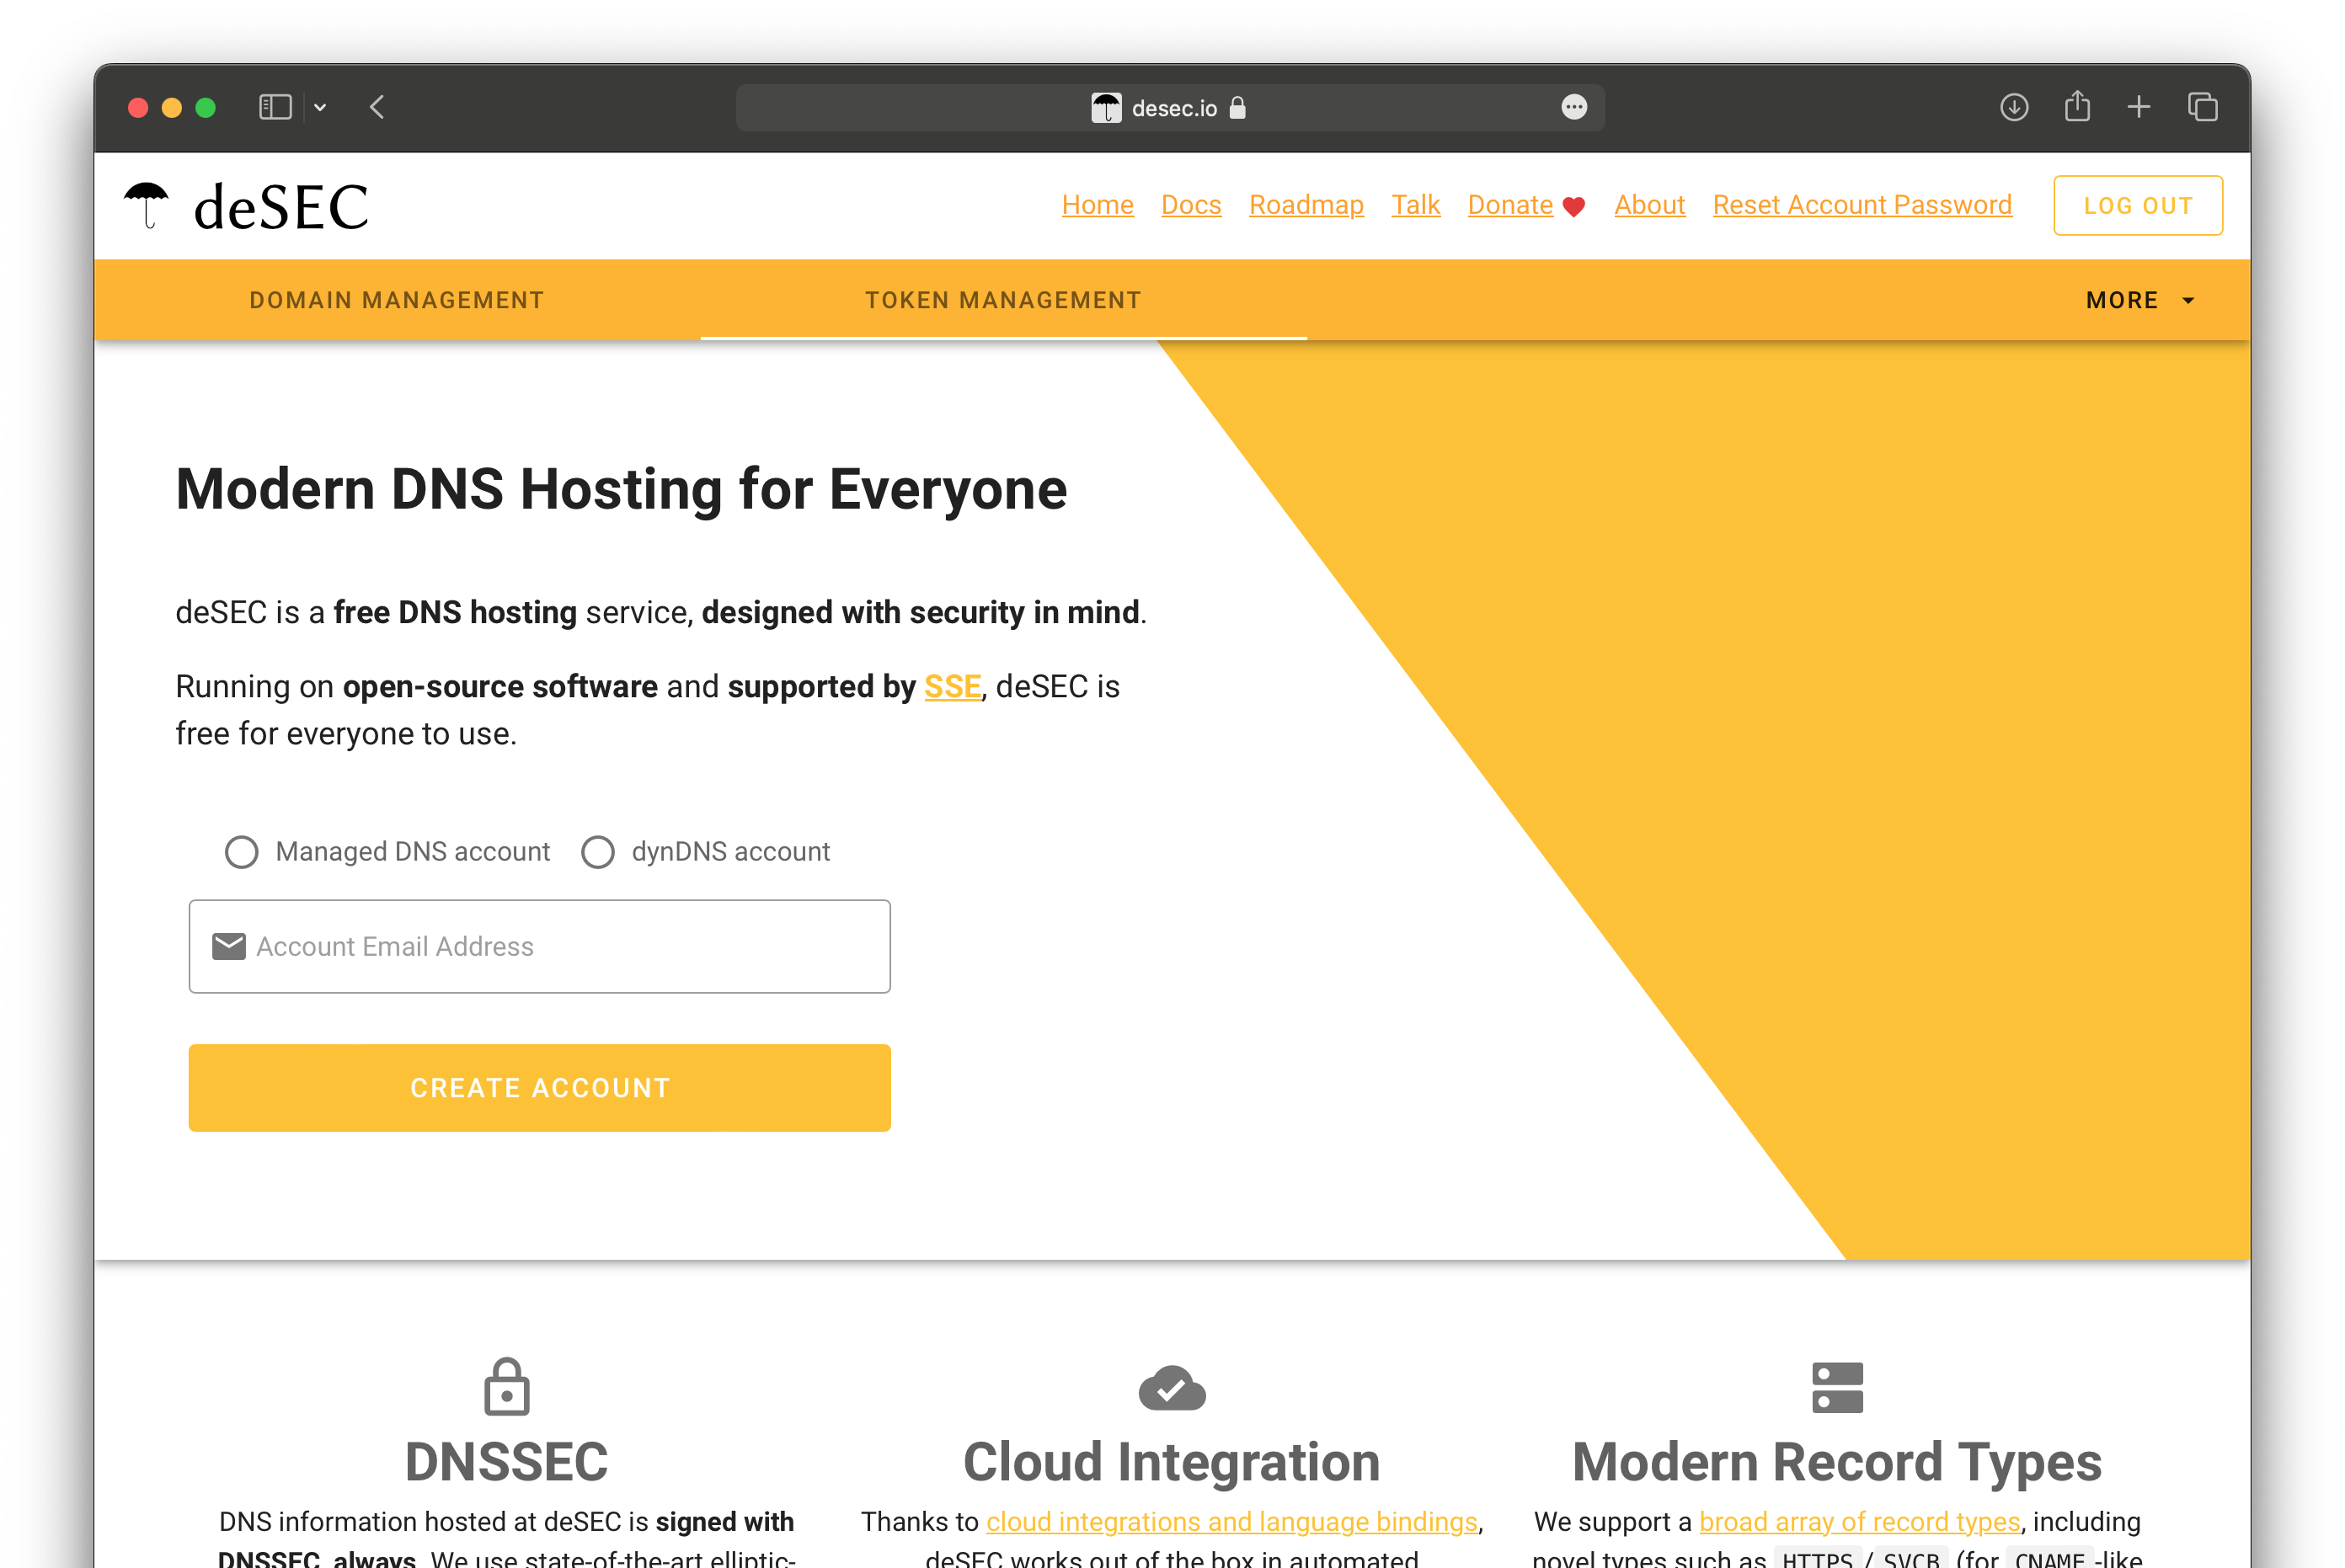Open the Roadmap link
Screen dimensions: 2345x1568
[1306, 205]
